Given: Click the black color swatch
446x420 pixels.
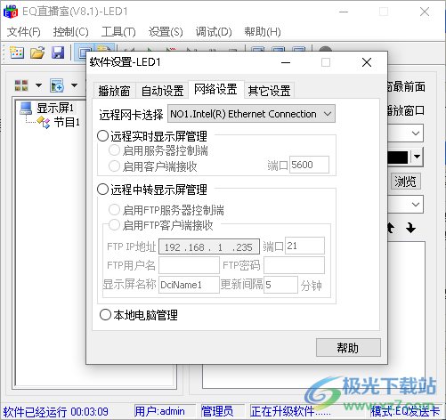Looking at the screenshot, I should coord(398,157).
